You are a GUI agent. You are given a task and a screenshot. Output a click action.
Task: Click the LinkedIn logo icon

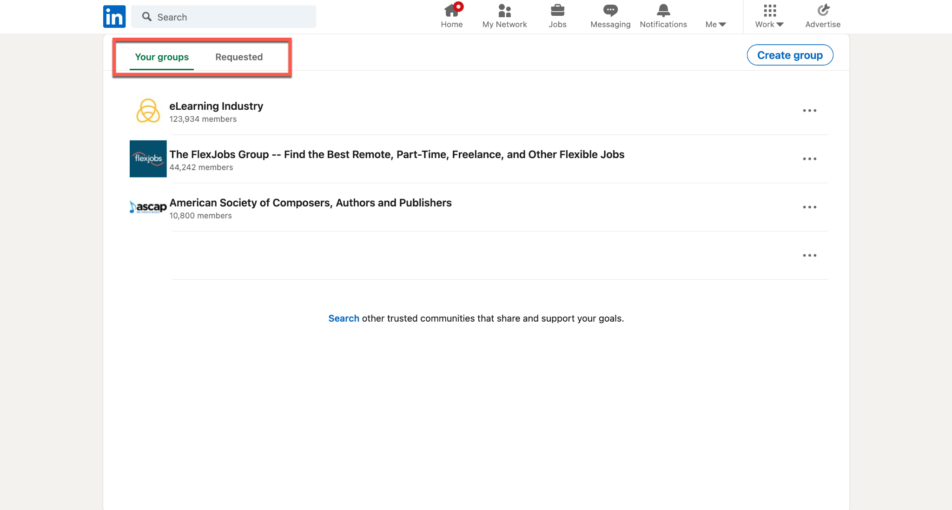pos(114,17)
